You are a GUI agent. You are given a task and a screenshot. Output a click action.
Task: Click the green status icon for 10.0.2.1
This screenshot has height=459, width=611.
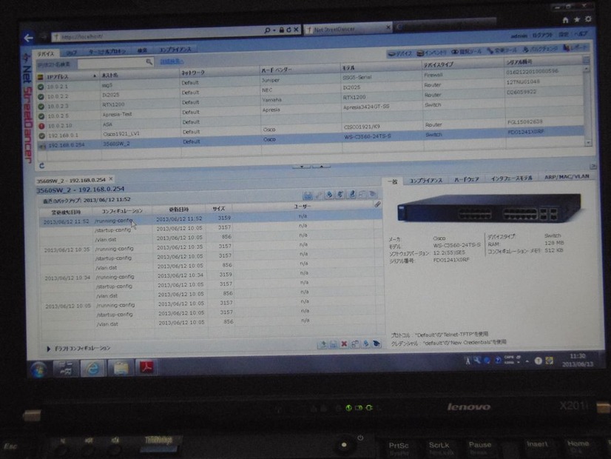[41, 87]
